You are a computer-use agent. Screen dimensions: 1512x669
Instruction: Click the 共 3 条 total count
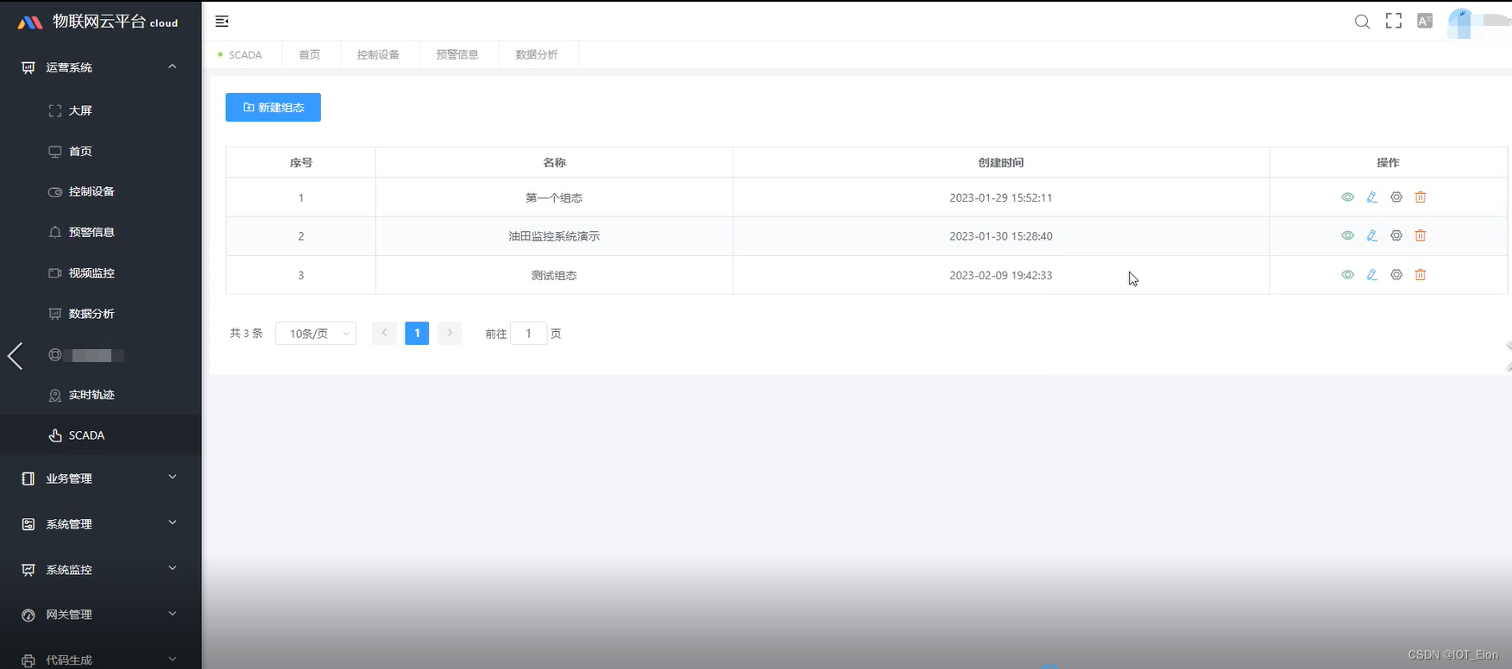pyautogui.click(x=246, y=334)
